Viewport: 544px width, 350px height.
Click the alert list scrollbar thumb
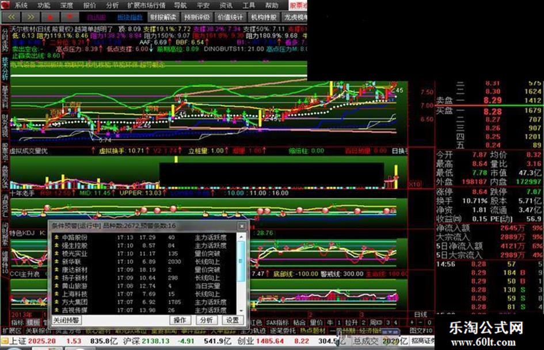(241, 260)
